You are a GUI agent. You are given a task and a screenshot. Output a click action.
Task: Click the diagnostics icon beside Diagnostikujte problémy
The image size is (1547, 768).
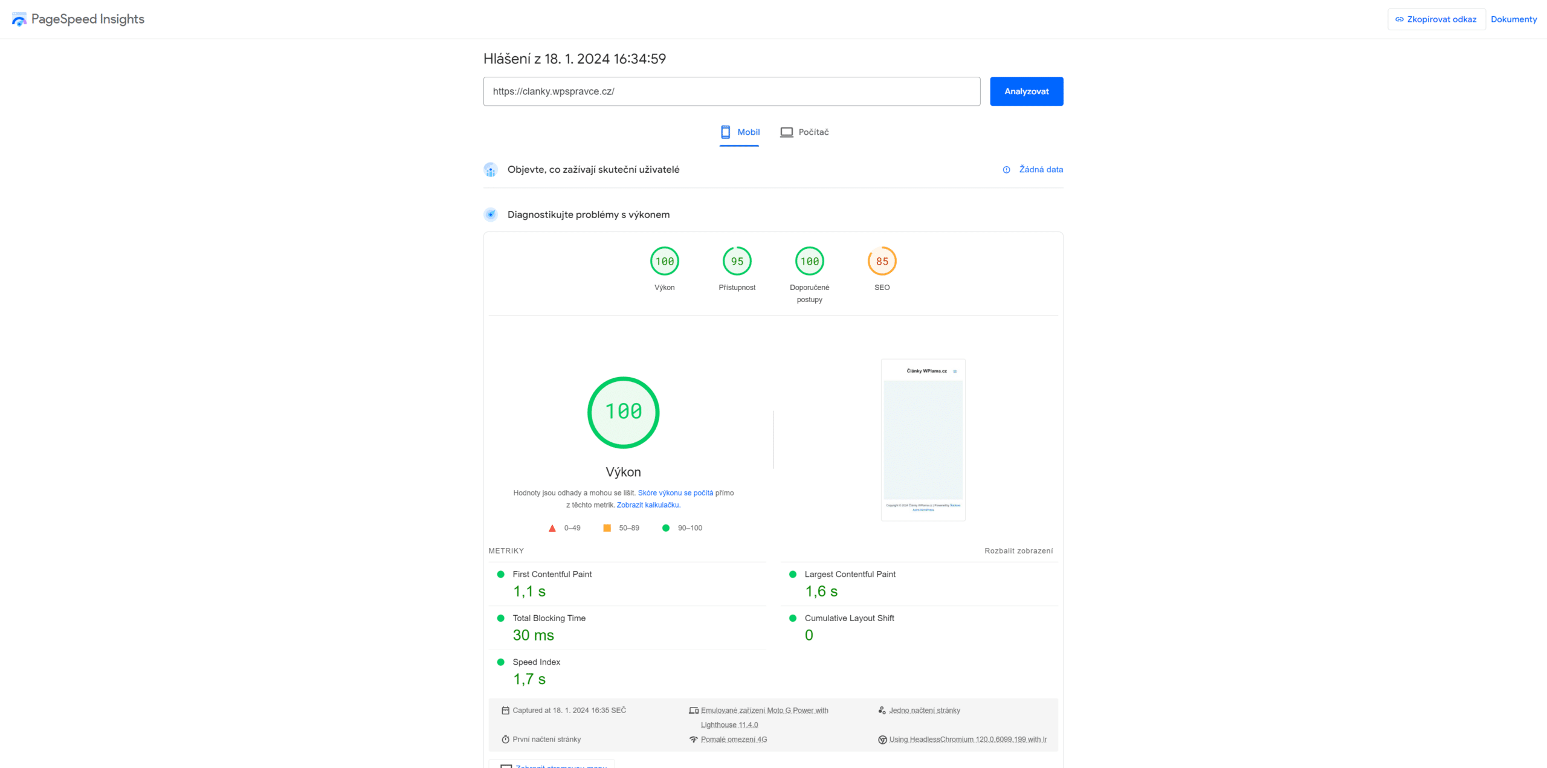pyautogui.click(x=491, y=215)
